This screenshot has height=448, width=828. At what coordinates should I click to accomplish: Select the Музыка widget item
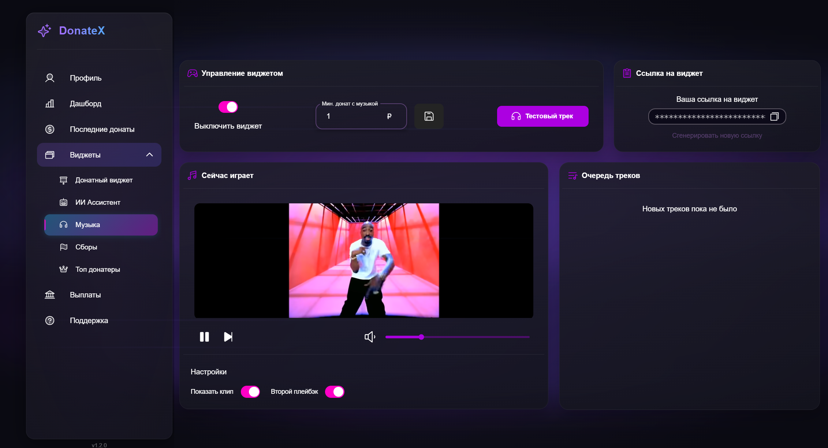click(x=101, y=225)
